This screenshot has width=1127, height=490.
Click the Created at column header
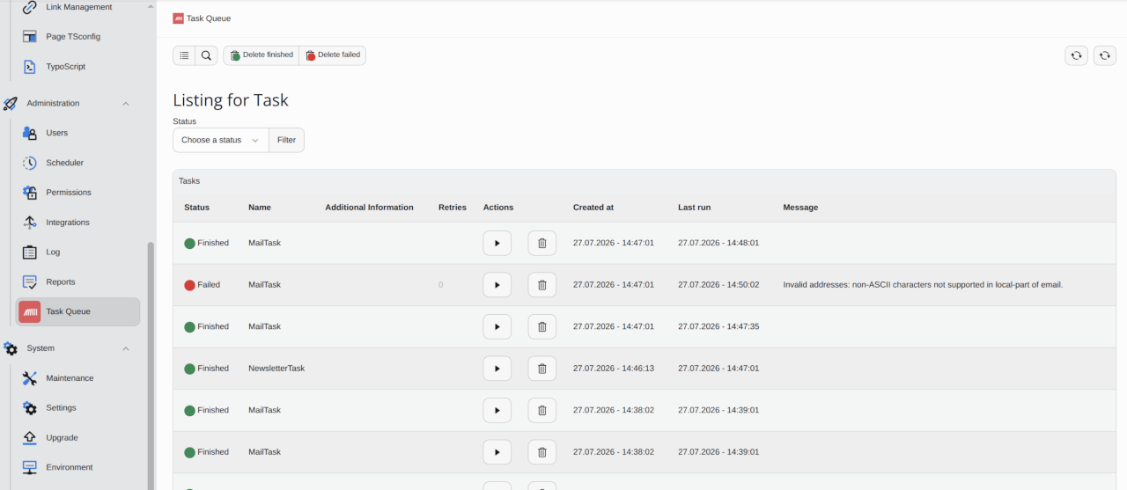(593, 208)
